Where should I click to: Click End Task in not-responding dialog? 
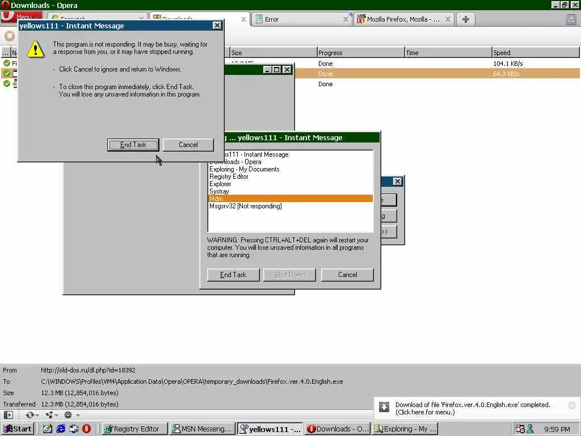tap(133, 145)
